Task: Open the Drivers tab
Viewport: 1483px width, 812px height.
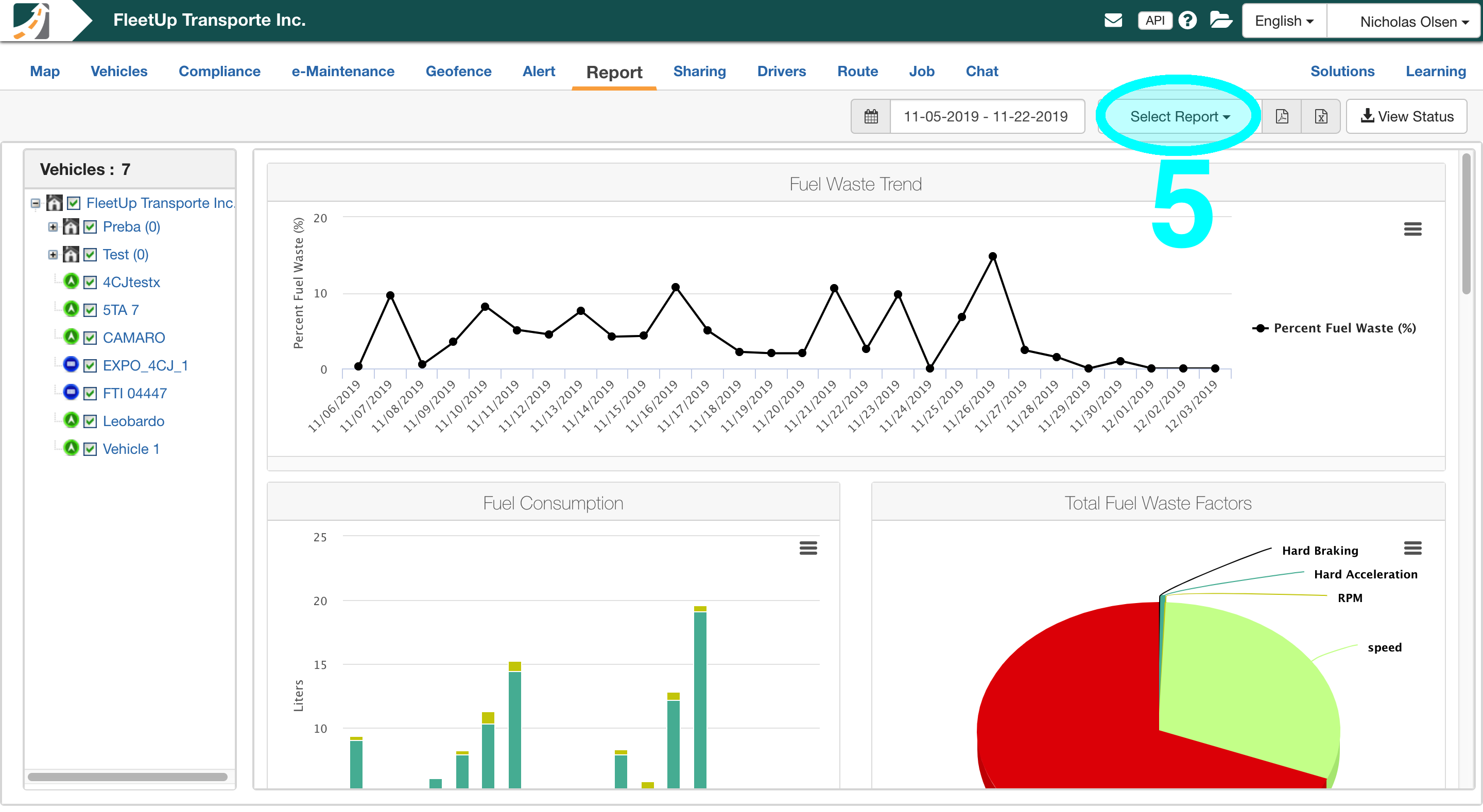Action: (781, 71)
